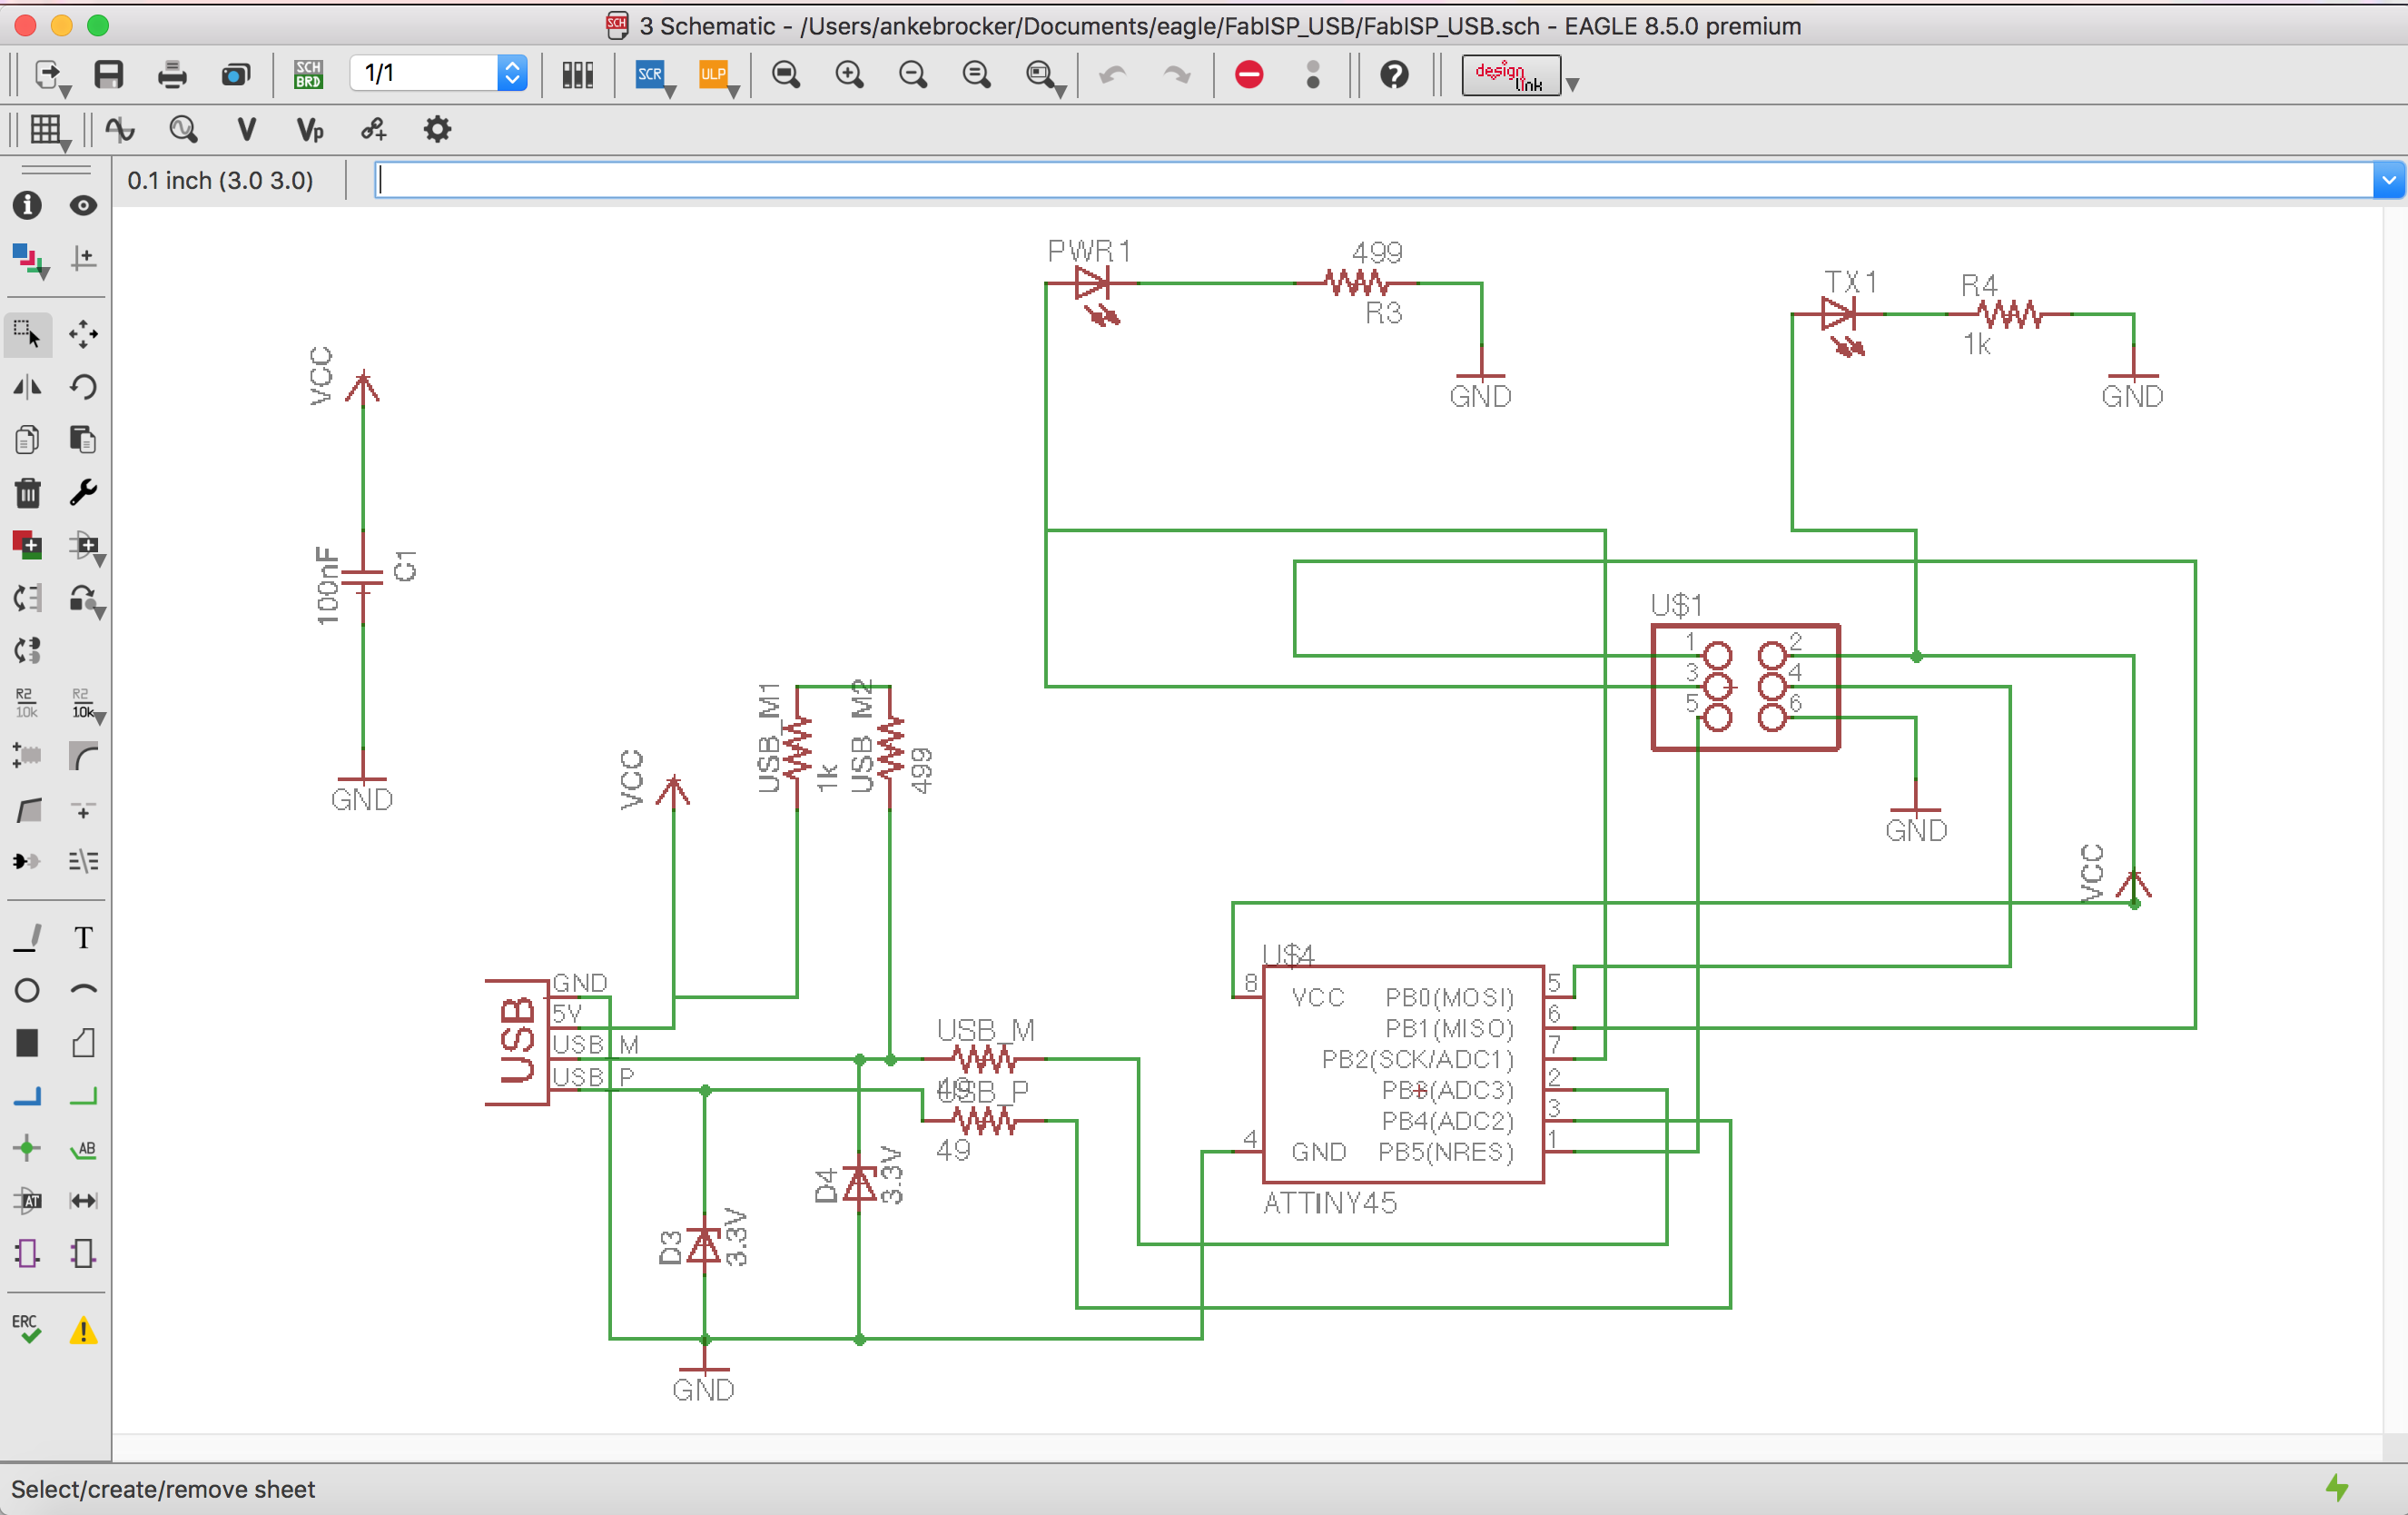The width and height of the screenshot is (2408, 1515).
Task: Open the library manager books icon
Action: [578, 75]
